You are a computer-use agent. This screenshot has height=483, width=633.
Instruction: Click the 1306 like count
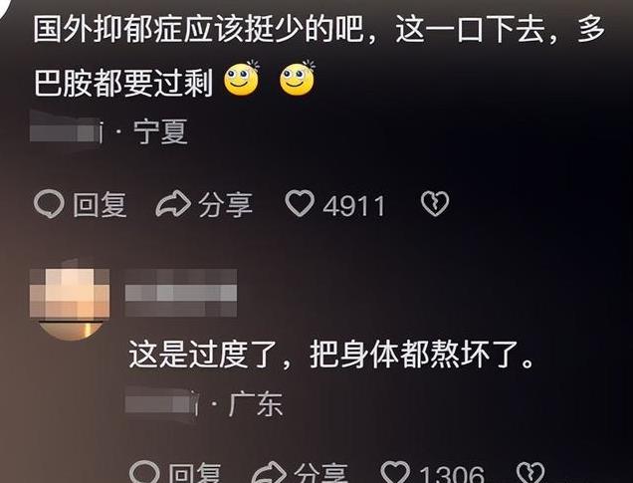point(451,473)
